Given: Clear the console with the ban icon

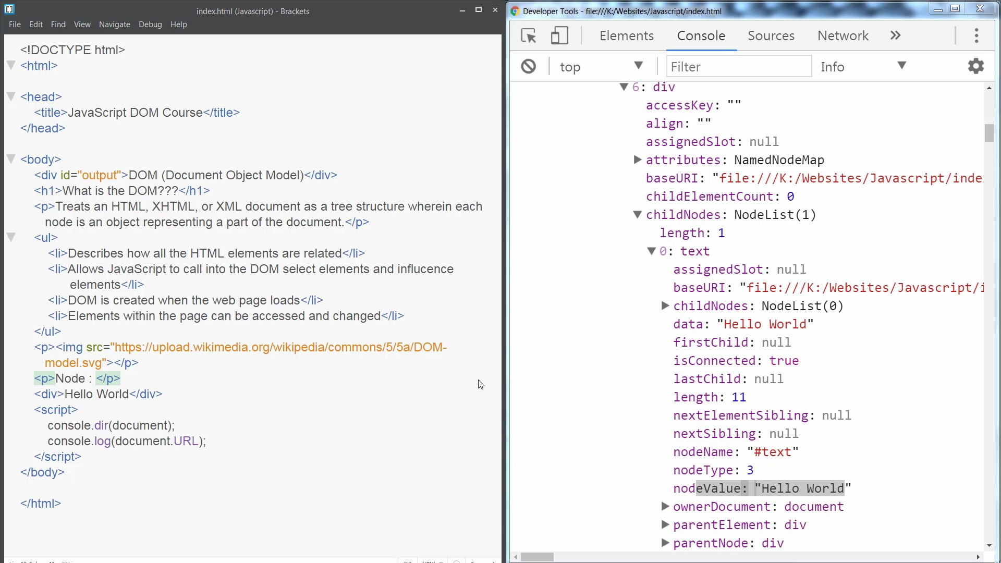Looking at the screenshot, I should 528,66.
